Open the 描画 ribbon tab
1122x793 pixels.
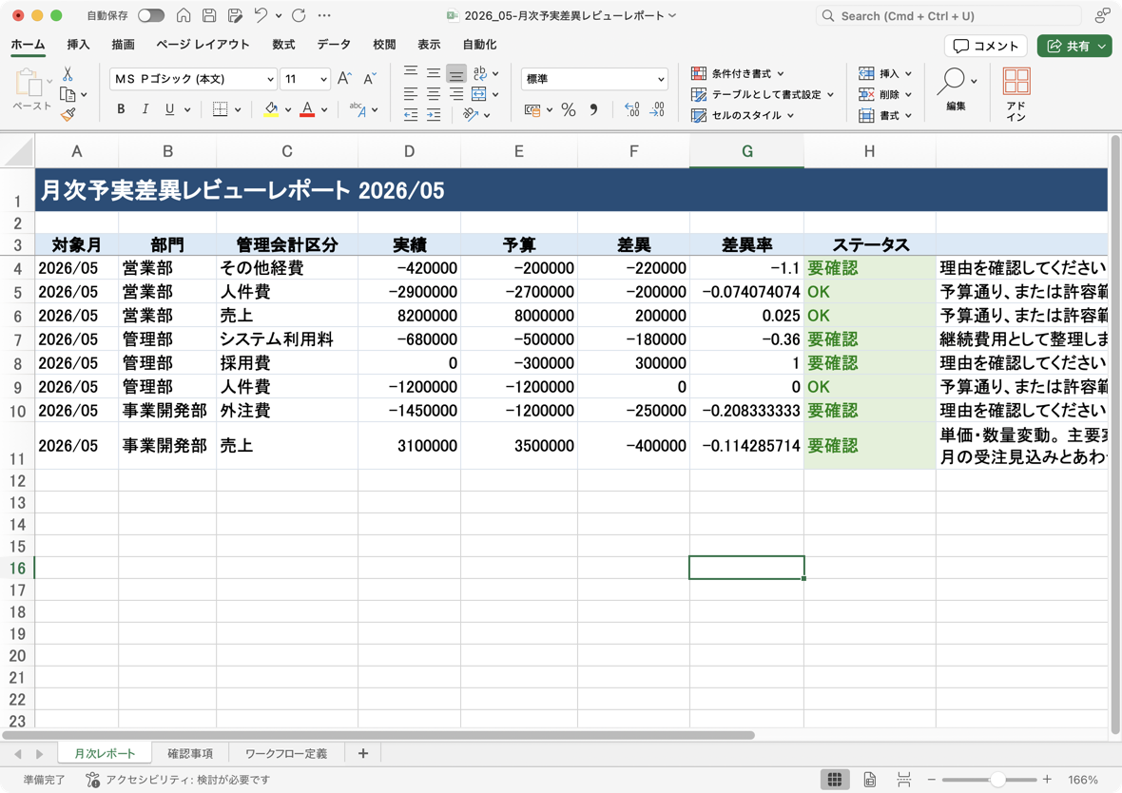123,45
